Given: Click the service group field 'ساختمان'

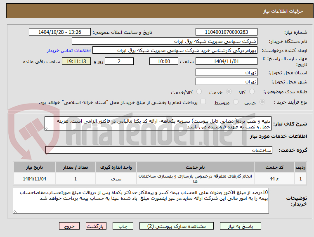Looking at the screenshot, I should coord(159,150).
